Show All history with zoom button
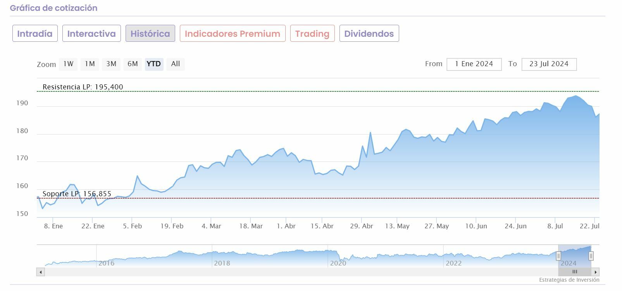This screenshot has width=622, height=291. click(176, 64)
